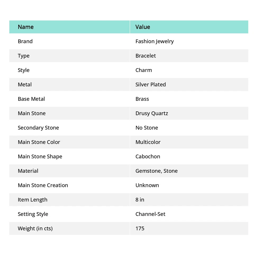Screen dimensions: 254x254
Task: Click the Secondary Stone row label
Action: click(x=38, y=128)
